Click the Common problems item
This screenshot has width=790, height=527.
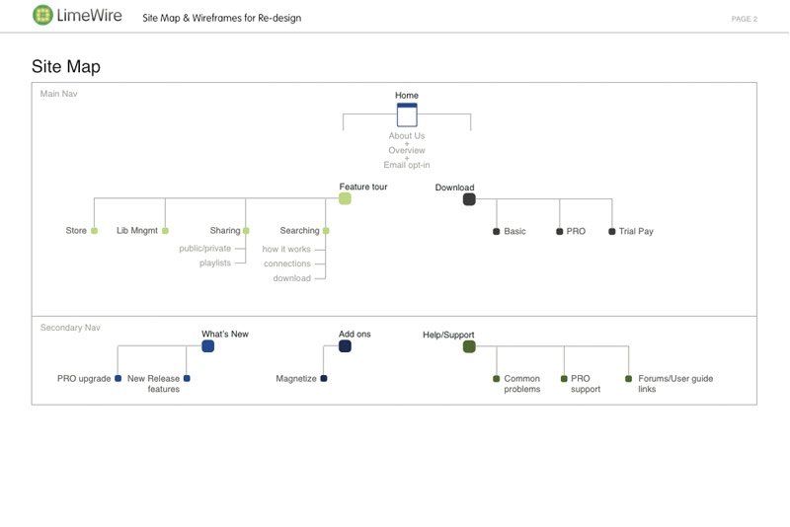point(521,383)
